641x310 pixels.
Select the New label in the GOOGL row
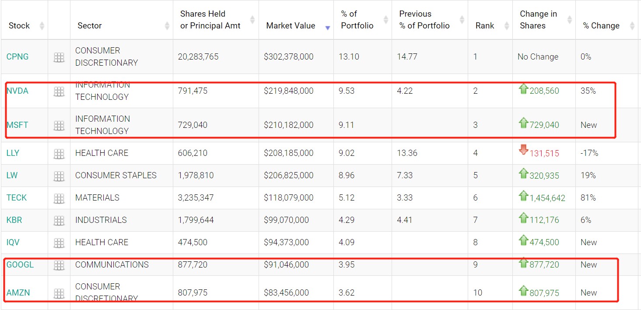(x=588, y=264)
